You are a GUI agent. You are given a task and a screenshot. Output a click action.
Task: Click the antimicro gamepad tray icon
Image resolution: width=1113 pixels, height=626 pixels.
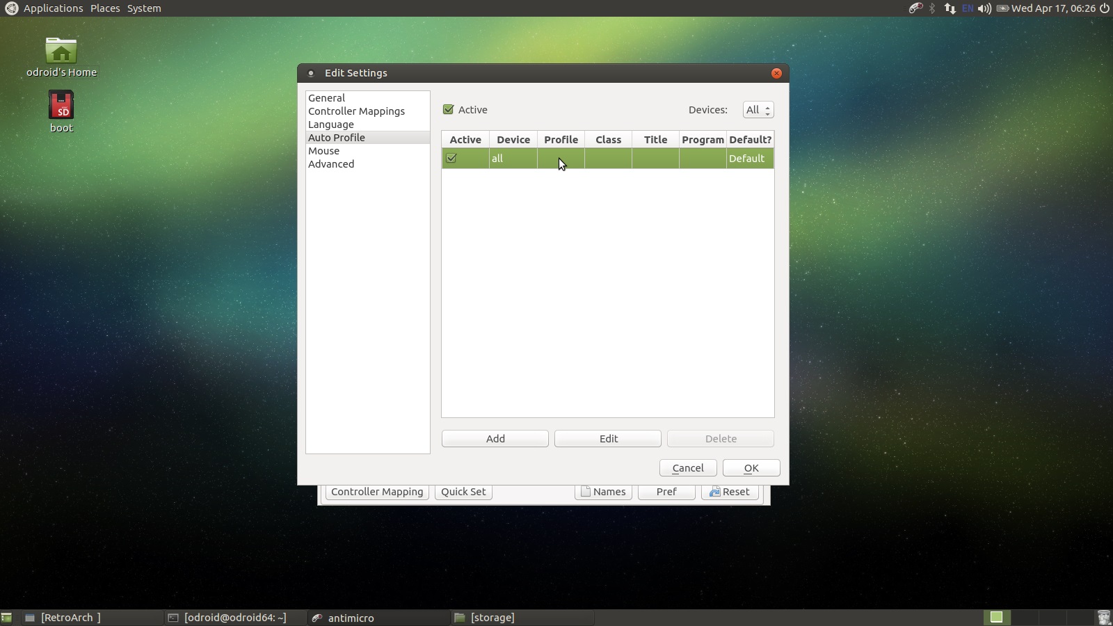(x=915, y=8)
